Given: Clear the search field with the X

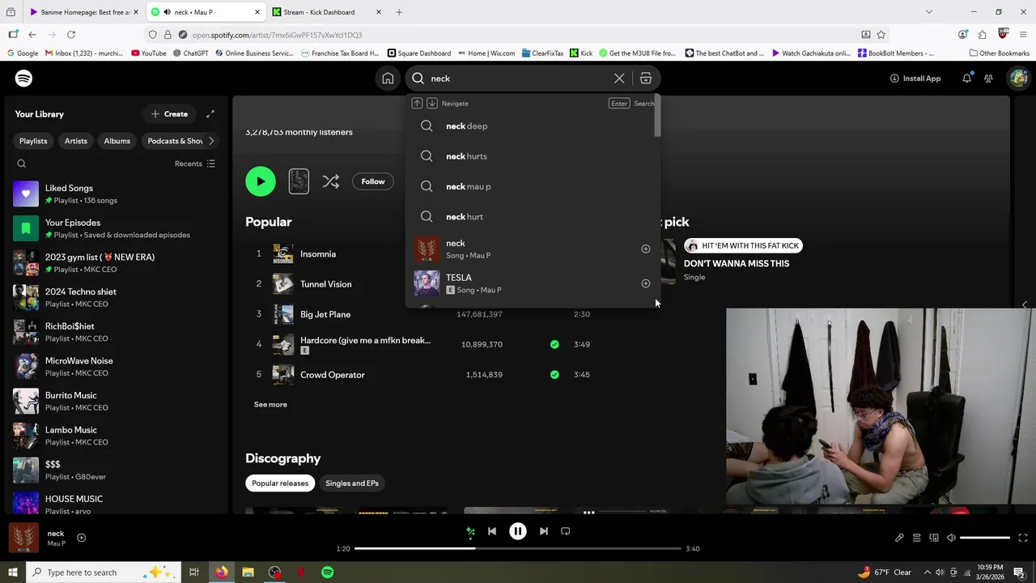Looking at the screenshot, I should pyautogui.click(x=619, y=79).
